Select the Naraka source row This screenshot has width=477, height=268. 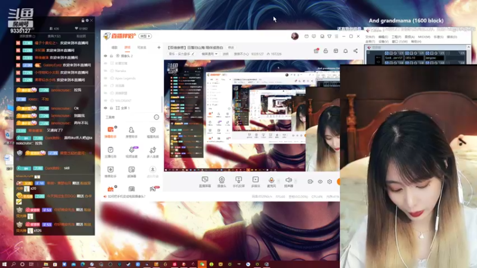[x=132, y=71]
